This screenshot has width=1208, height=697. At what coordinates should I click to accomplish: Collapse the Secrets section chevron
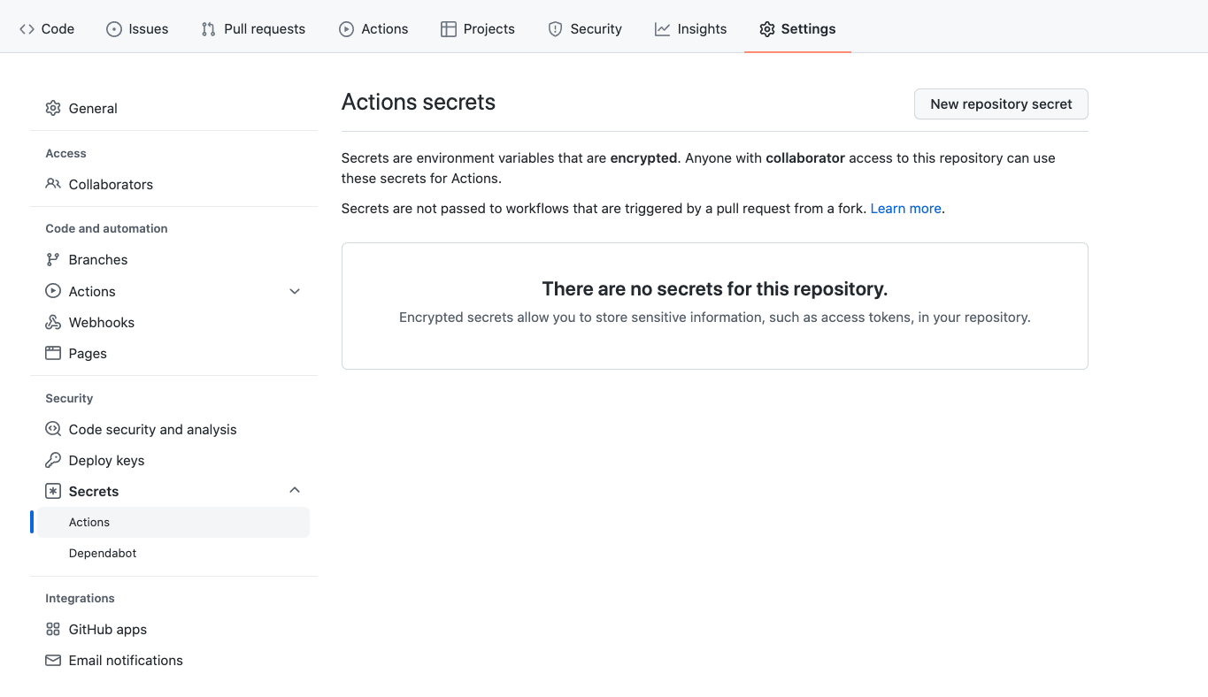[295, 490]
